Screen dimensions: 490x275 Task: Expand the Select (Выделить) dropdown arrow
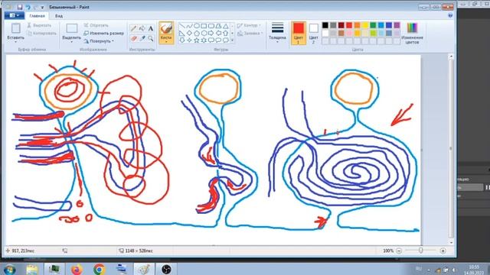(71, 42)
